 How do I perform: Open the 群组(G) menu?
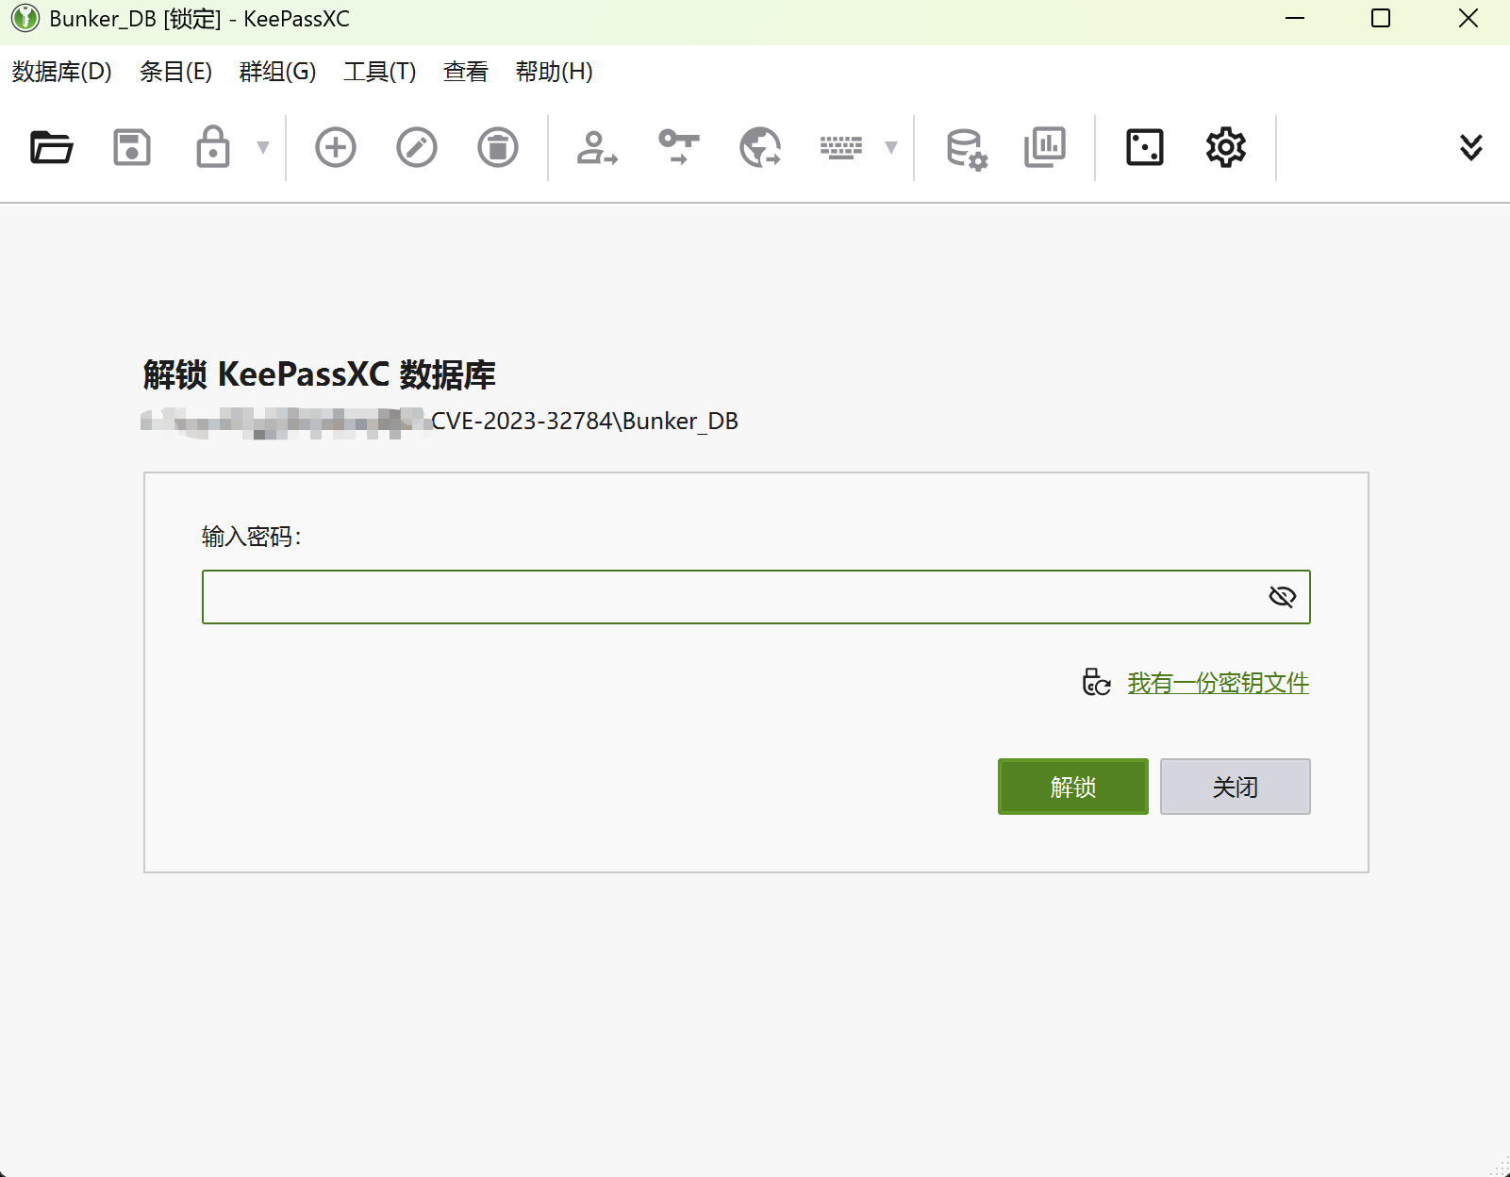pyautogui.click(x=277, y=72)
